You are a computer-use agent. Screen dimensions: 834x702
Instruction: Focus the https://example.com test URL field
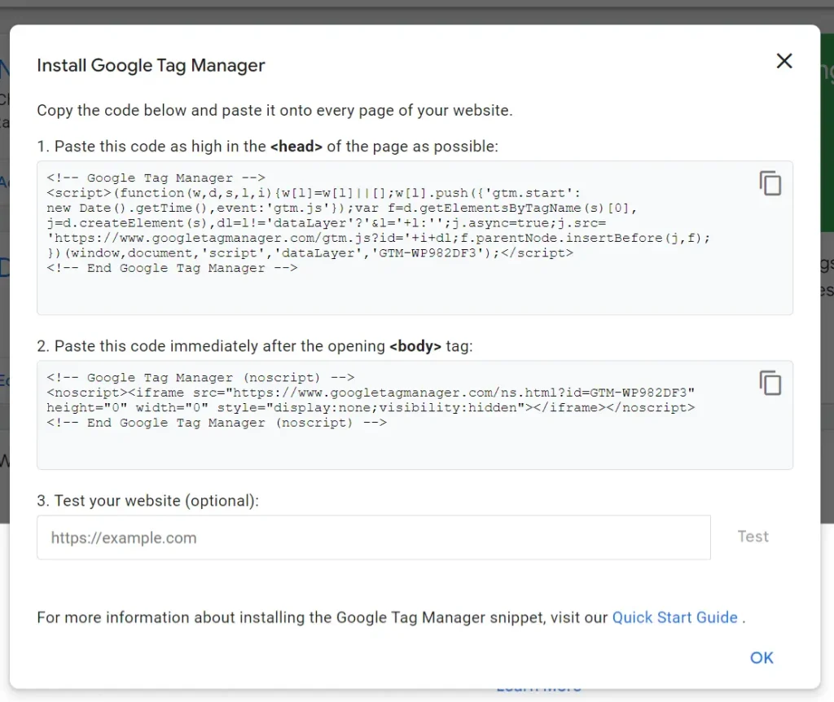(x=373, y=537)
